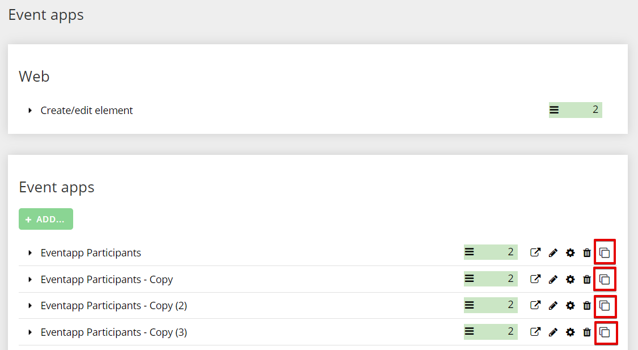The height and width of the screenshot is (350, 638).
Task: Click list badge on Eventapp Participants - Copy
Action: tap(491, 279)
